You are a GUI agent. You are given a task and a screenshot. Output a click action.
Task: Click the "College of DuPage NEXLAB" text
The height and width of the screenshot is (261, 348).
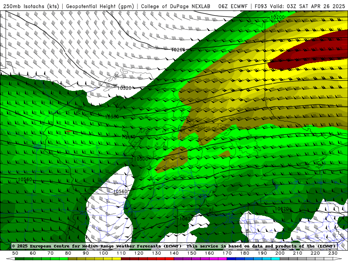coord(176,7)
